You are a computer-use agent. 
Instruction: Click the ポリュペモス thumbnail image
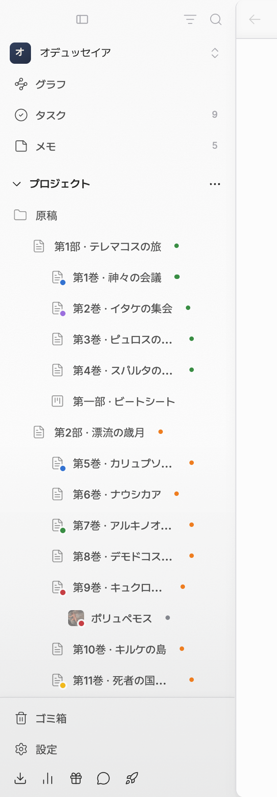(x=76, y=618)
